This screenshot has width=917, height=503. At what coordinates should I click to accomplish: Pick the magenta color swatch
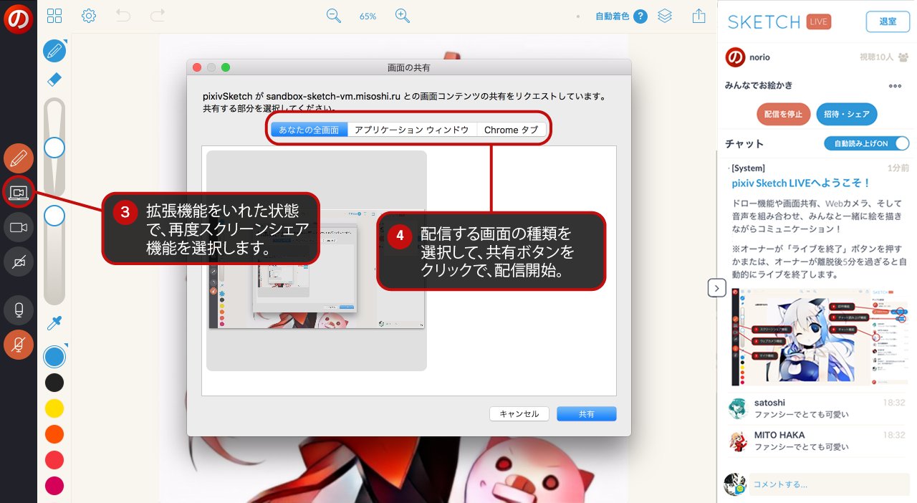pyautogui.click(x=54, y=486)
